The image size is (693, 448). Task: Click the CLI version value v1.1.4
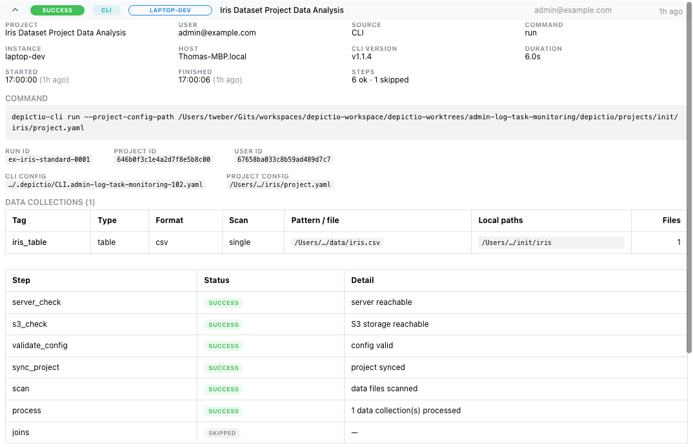361,57
